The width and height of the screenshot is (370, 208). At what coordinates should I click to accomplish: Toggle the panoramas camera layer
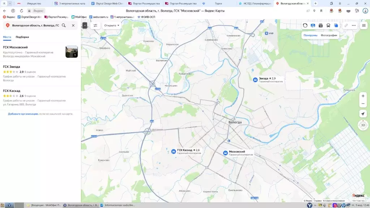(320, 26)
